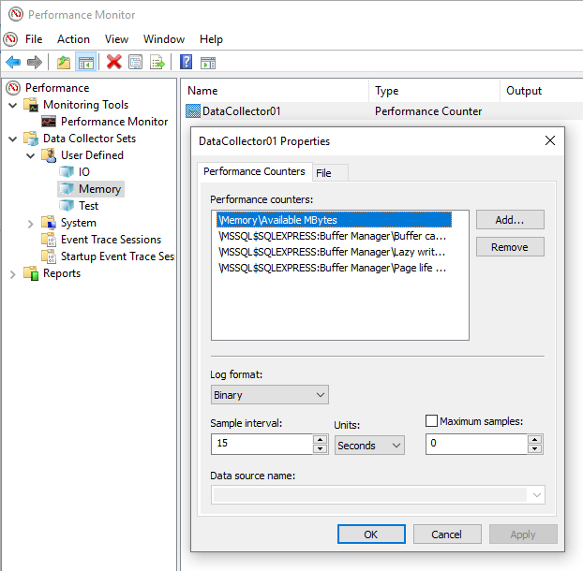Switch to the File tab
Screen dimensions: 583x571
(x=330, y=173)
